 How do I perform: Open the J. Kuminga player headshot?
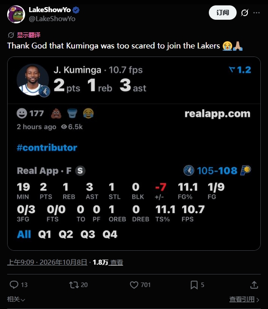(x=33, y=80)
